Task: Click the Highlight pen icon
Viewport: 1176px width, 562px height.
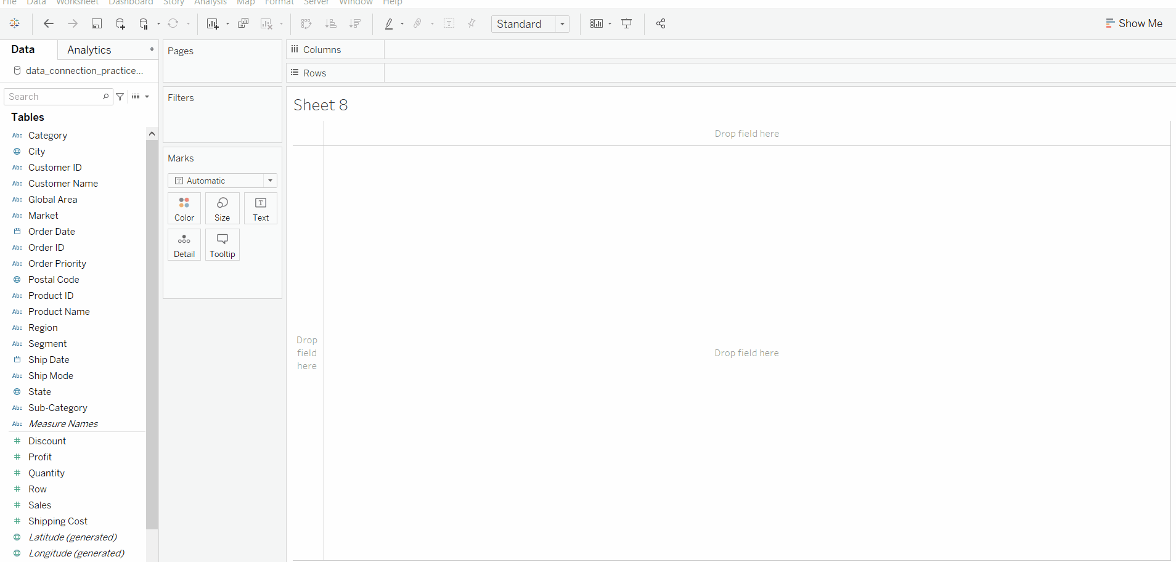Action: (389, 23)
